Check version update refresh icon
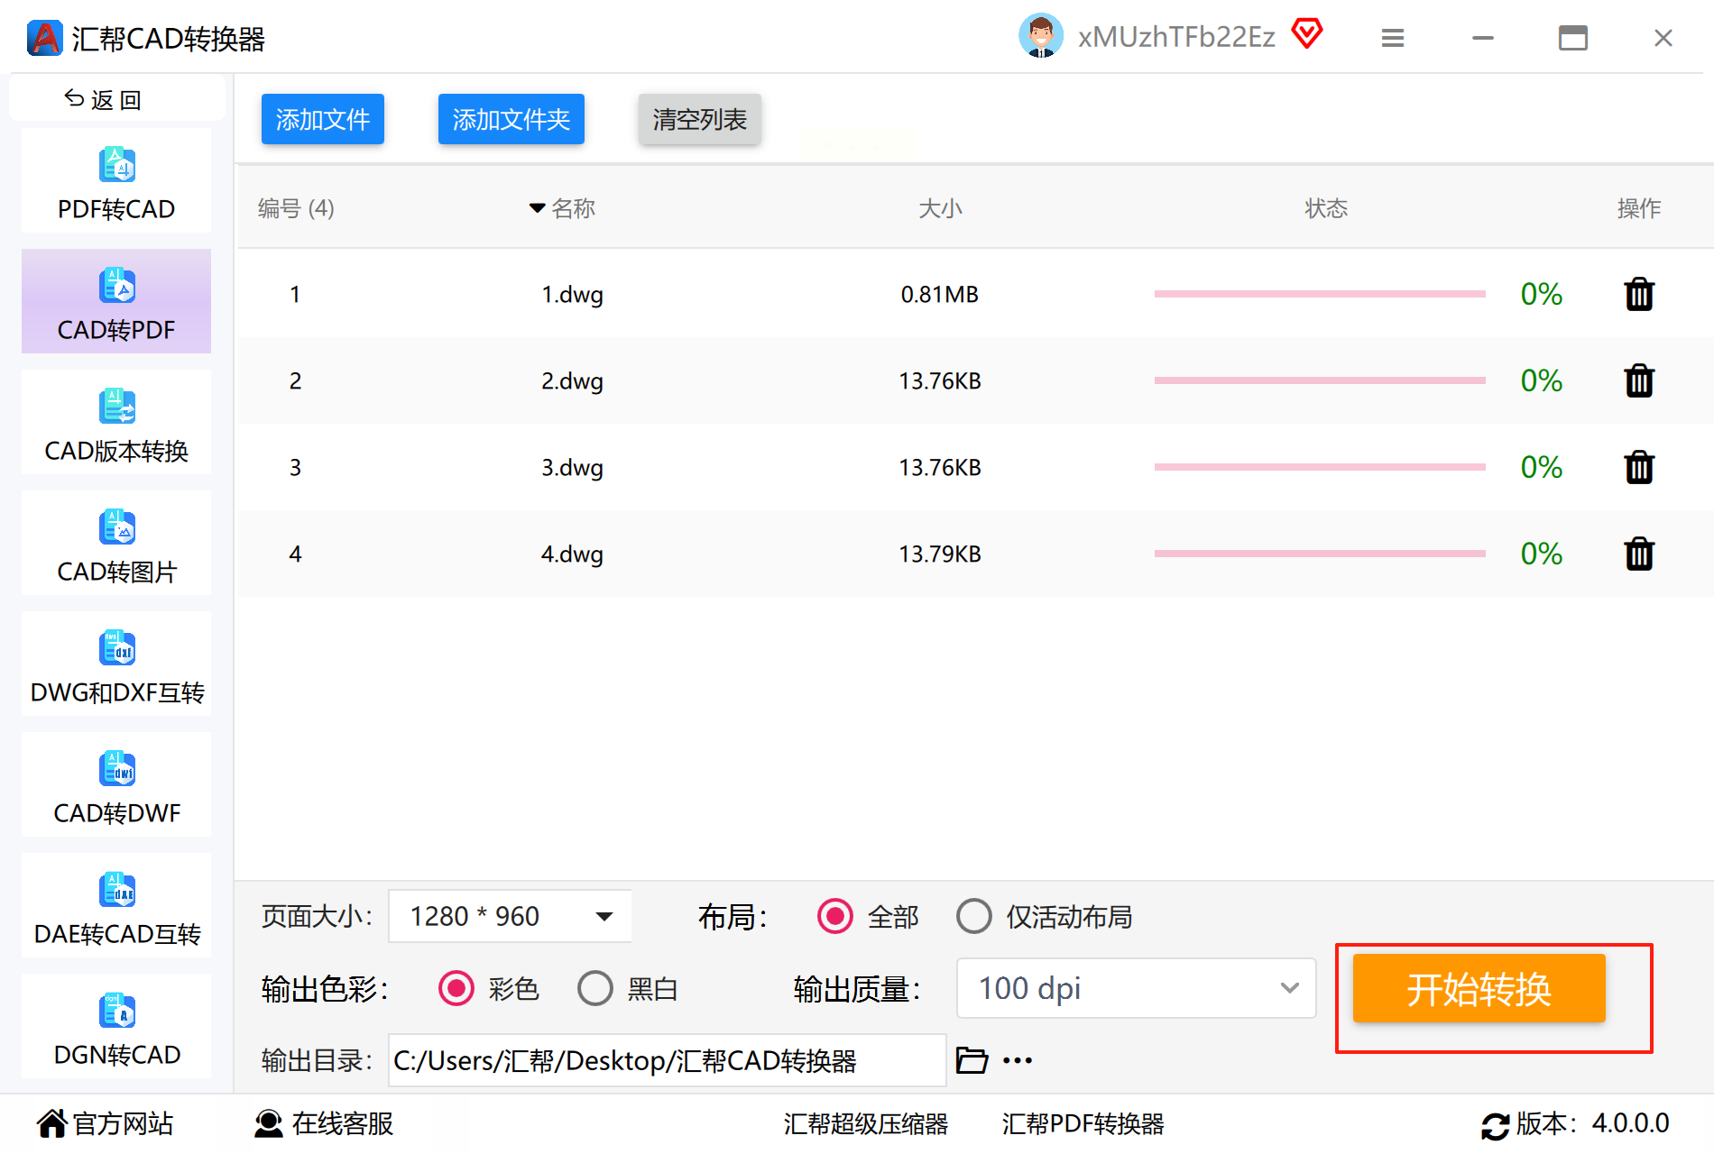1714x1154 pixels. point(1495,1125)
